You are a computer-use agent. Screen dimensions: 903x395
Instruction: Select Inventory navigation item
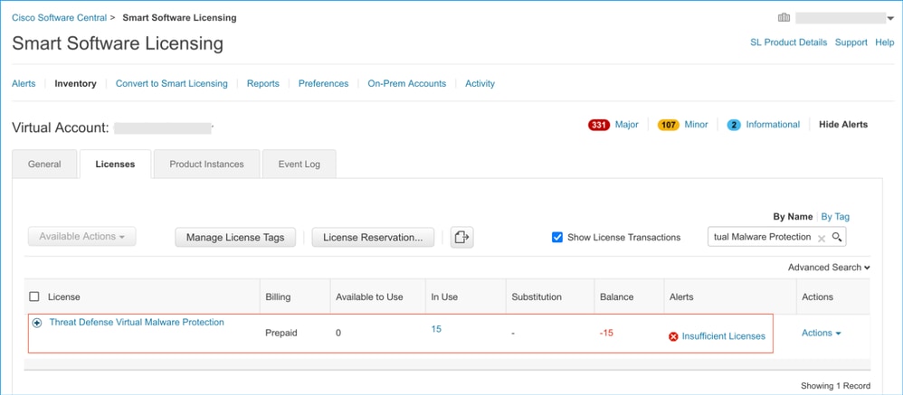click(x=75, y=83)
